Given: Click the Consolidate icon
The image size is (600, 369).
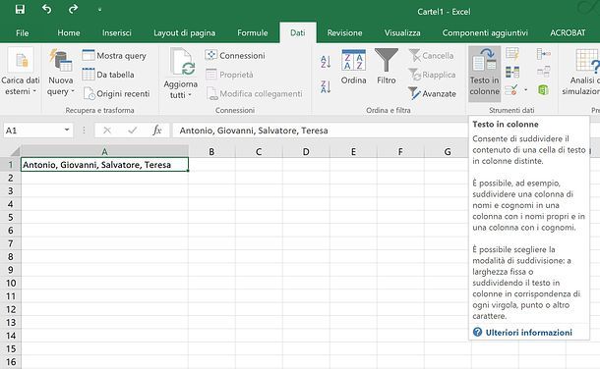Looking at the screenshot, I should 543,54.
